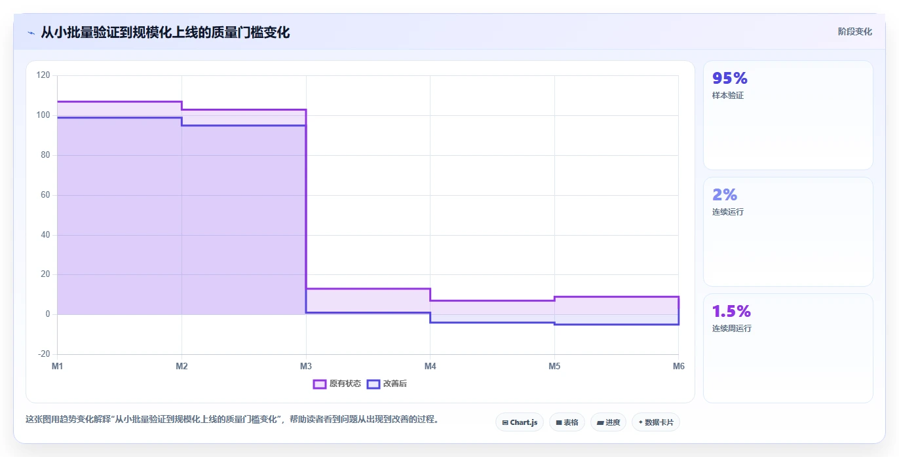Click the -20 y-axis value
Viewport: 899px width, 457px height.
pos(44,354)
